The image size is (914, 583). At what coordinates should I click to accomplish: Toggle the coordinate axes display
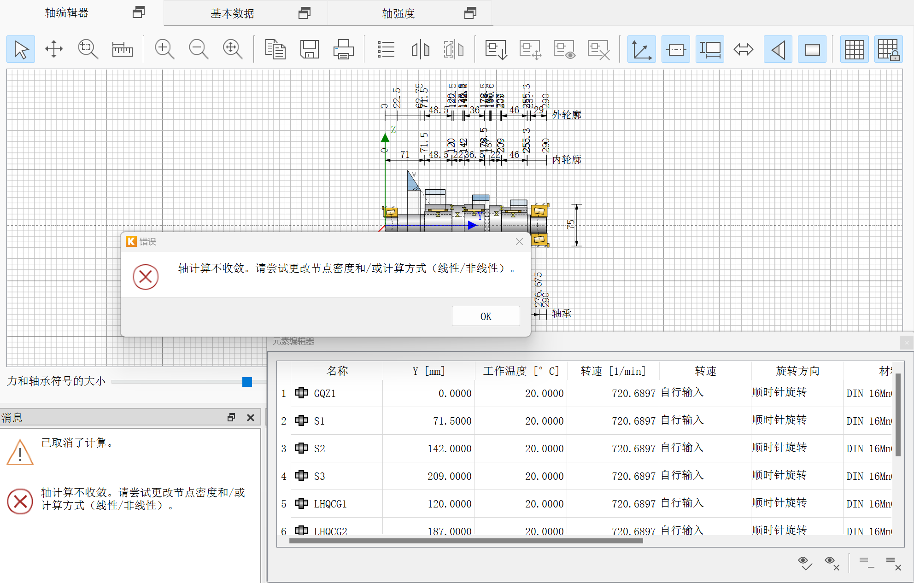coord(641,49)
